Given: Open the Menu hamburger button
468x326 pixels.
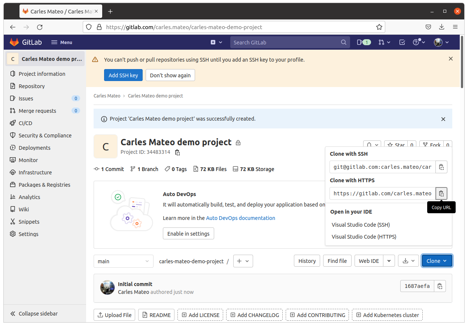Looking at the screenshot, I should tap(62, 42).
